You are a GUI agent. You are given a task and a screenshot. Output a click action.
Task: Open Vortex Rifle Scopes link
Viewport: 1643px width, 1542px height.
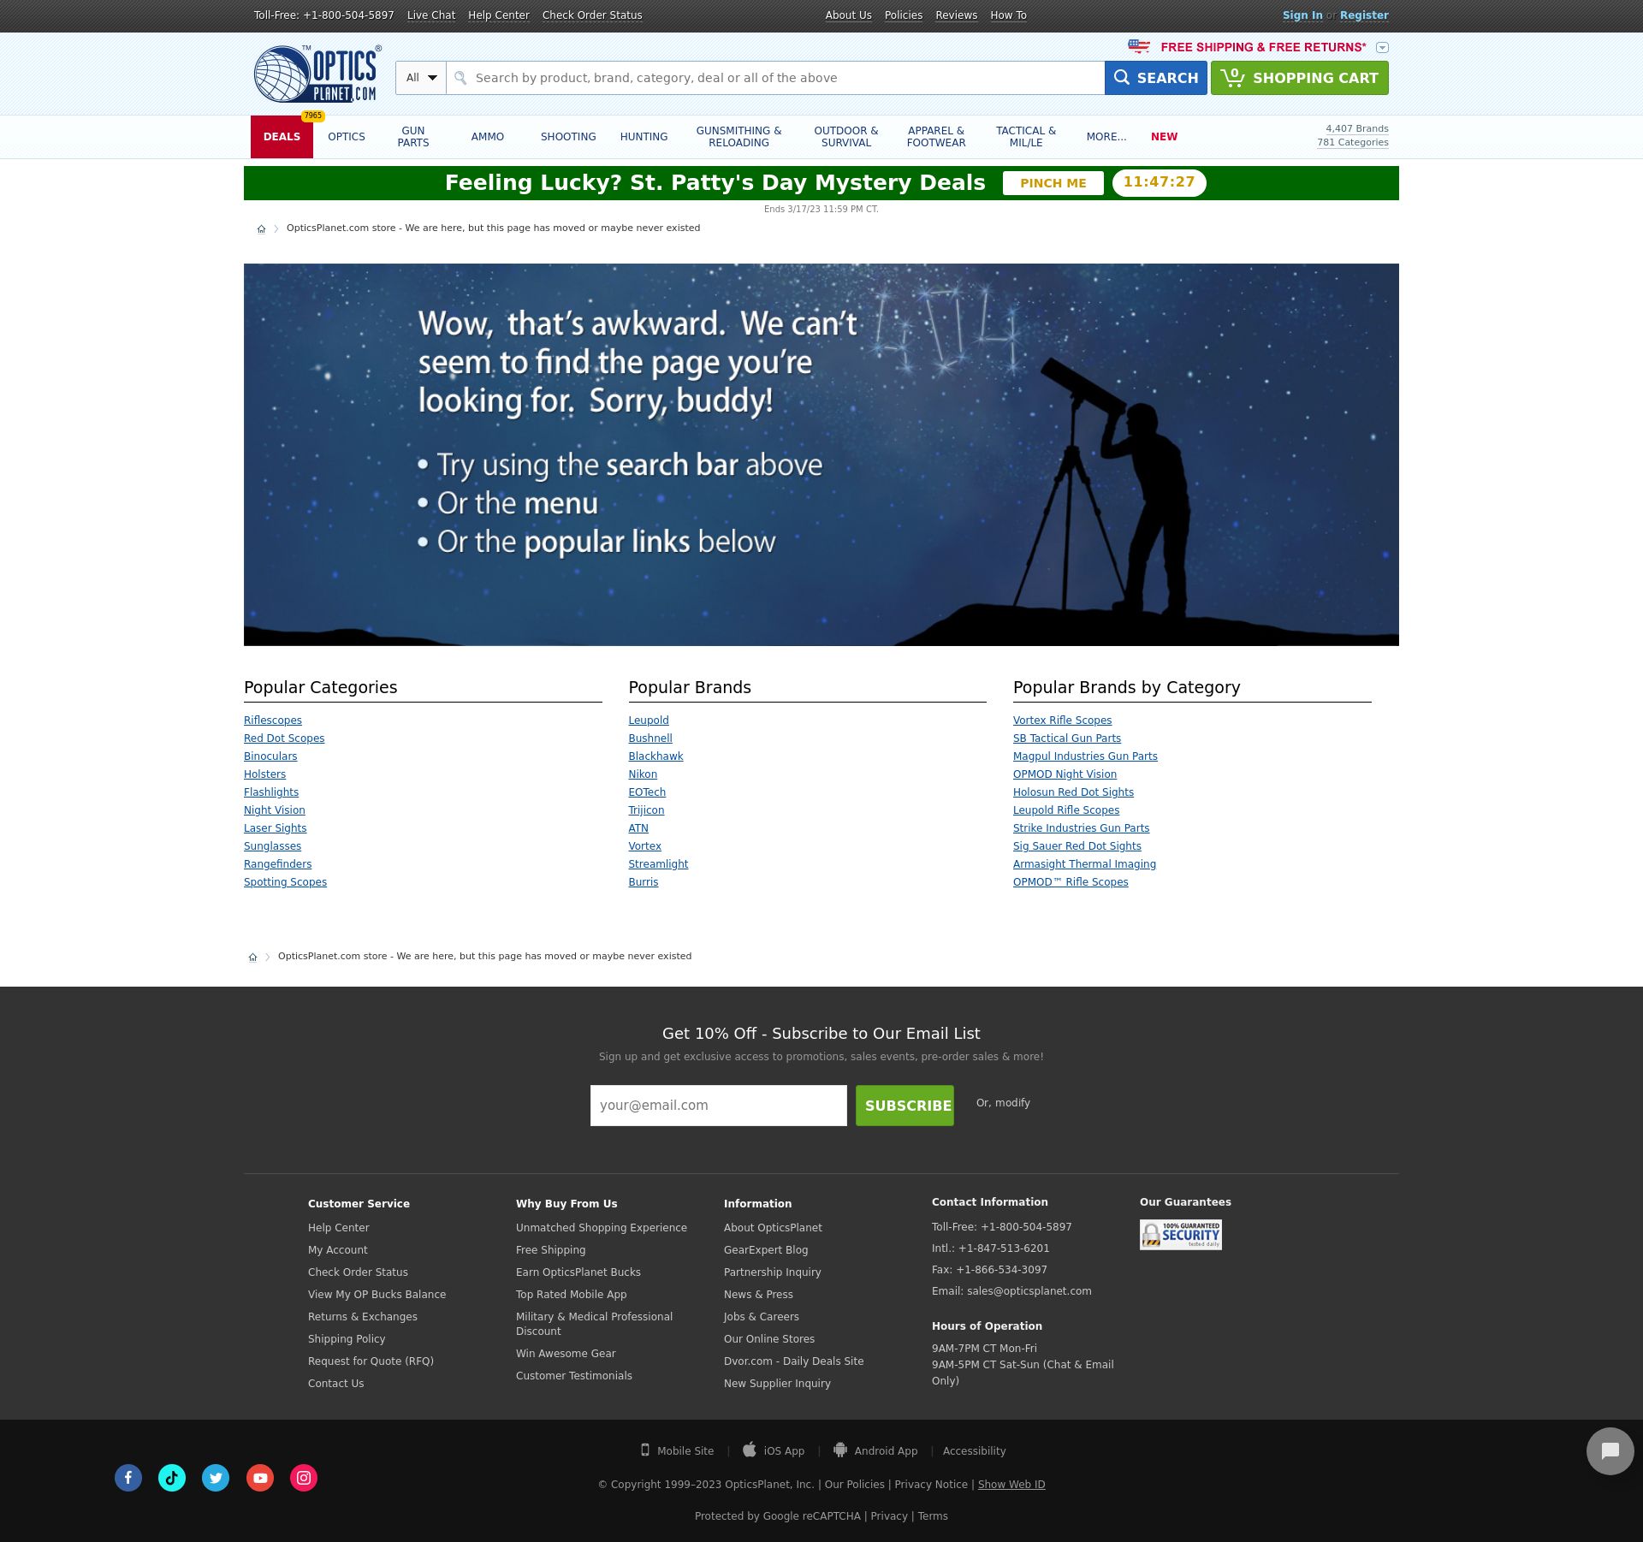tap(1063, 721)
